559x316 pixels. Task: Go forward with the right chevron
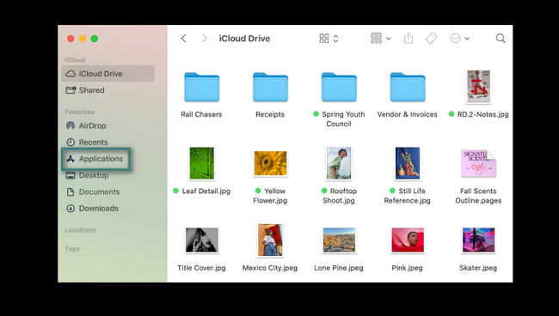pos(205,39)
